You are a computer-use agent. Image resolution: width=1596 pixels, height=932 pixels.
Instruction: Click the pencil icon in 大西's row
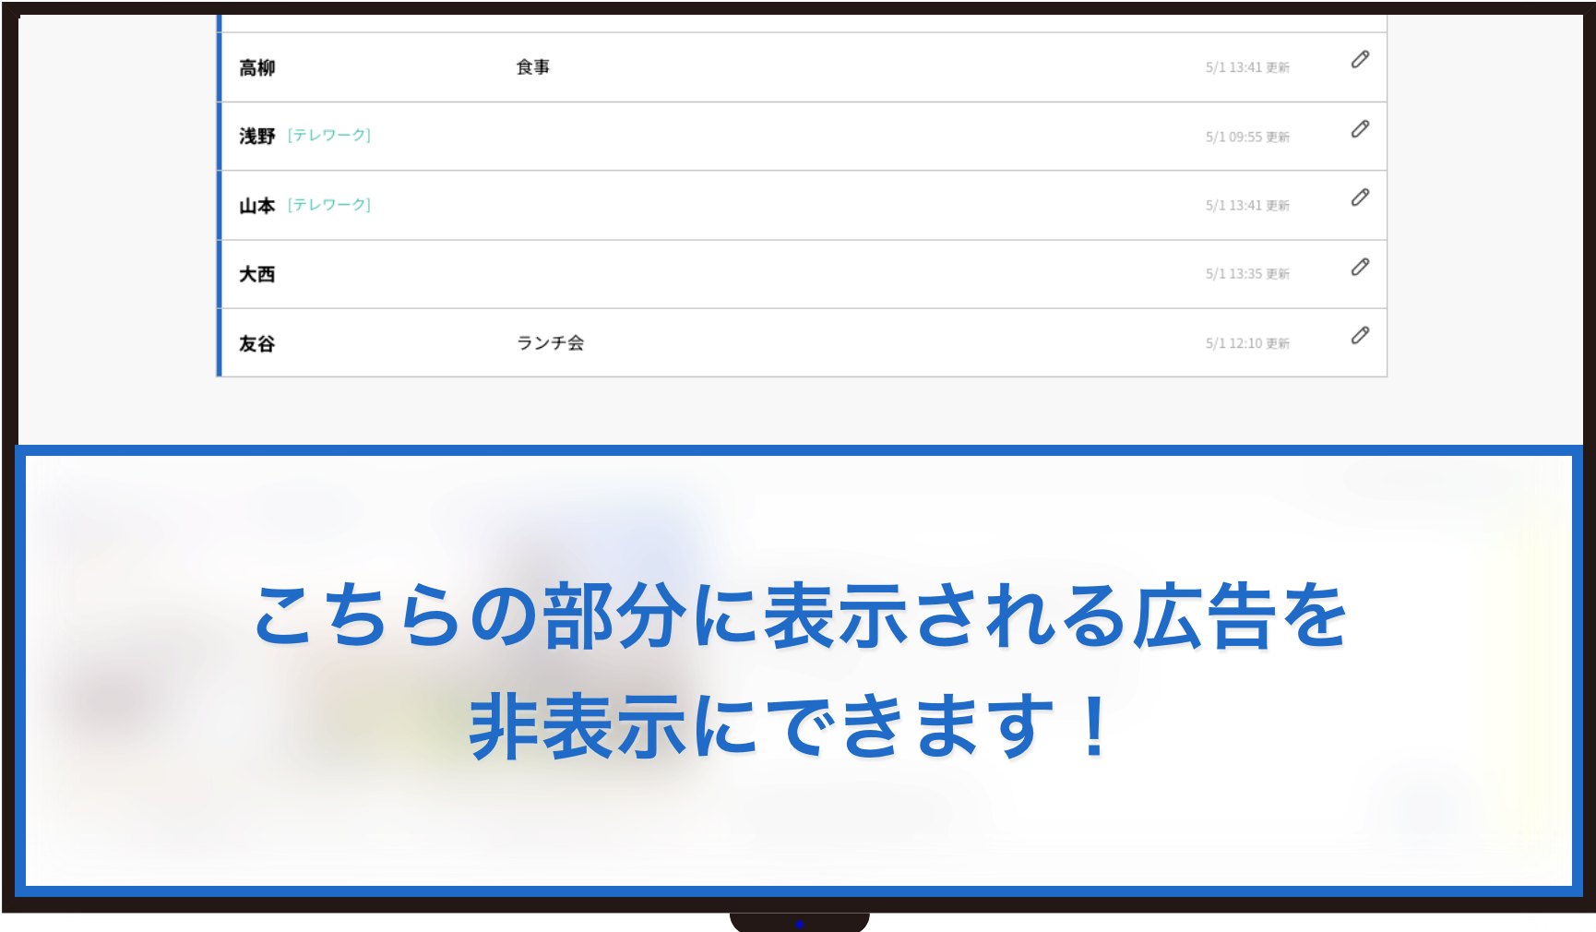(1360, 267)
